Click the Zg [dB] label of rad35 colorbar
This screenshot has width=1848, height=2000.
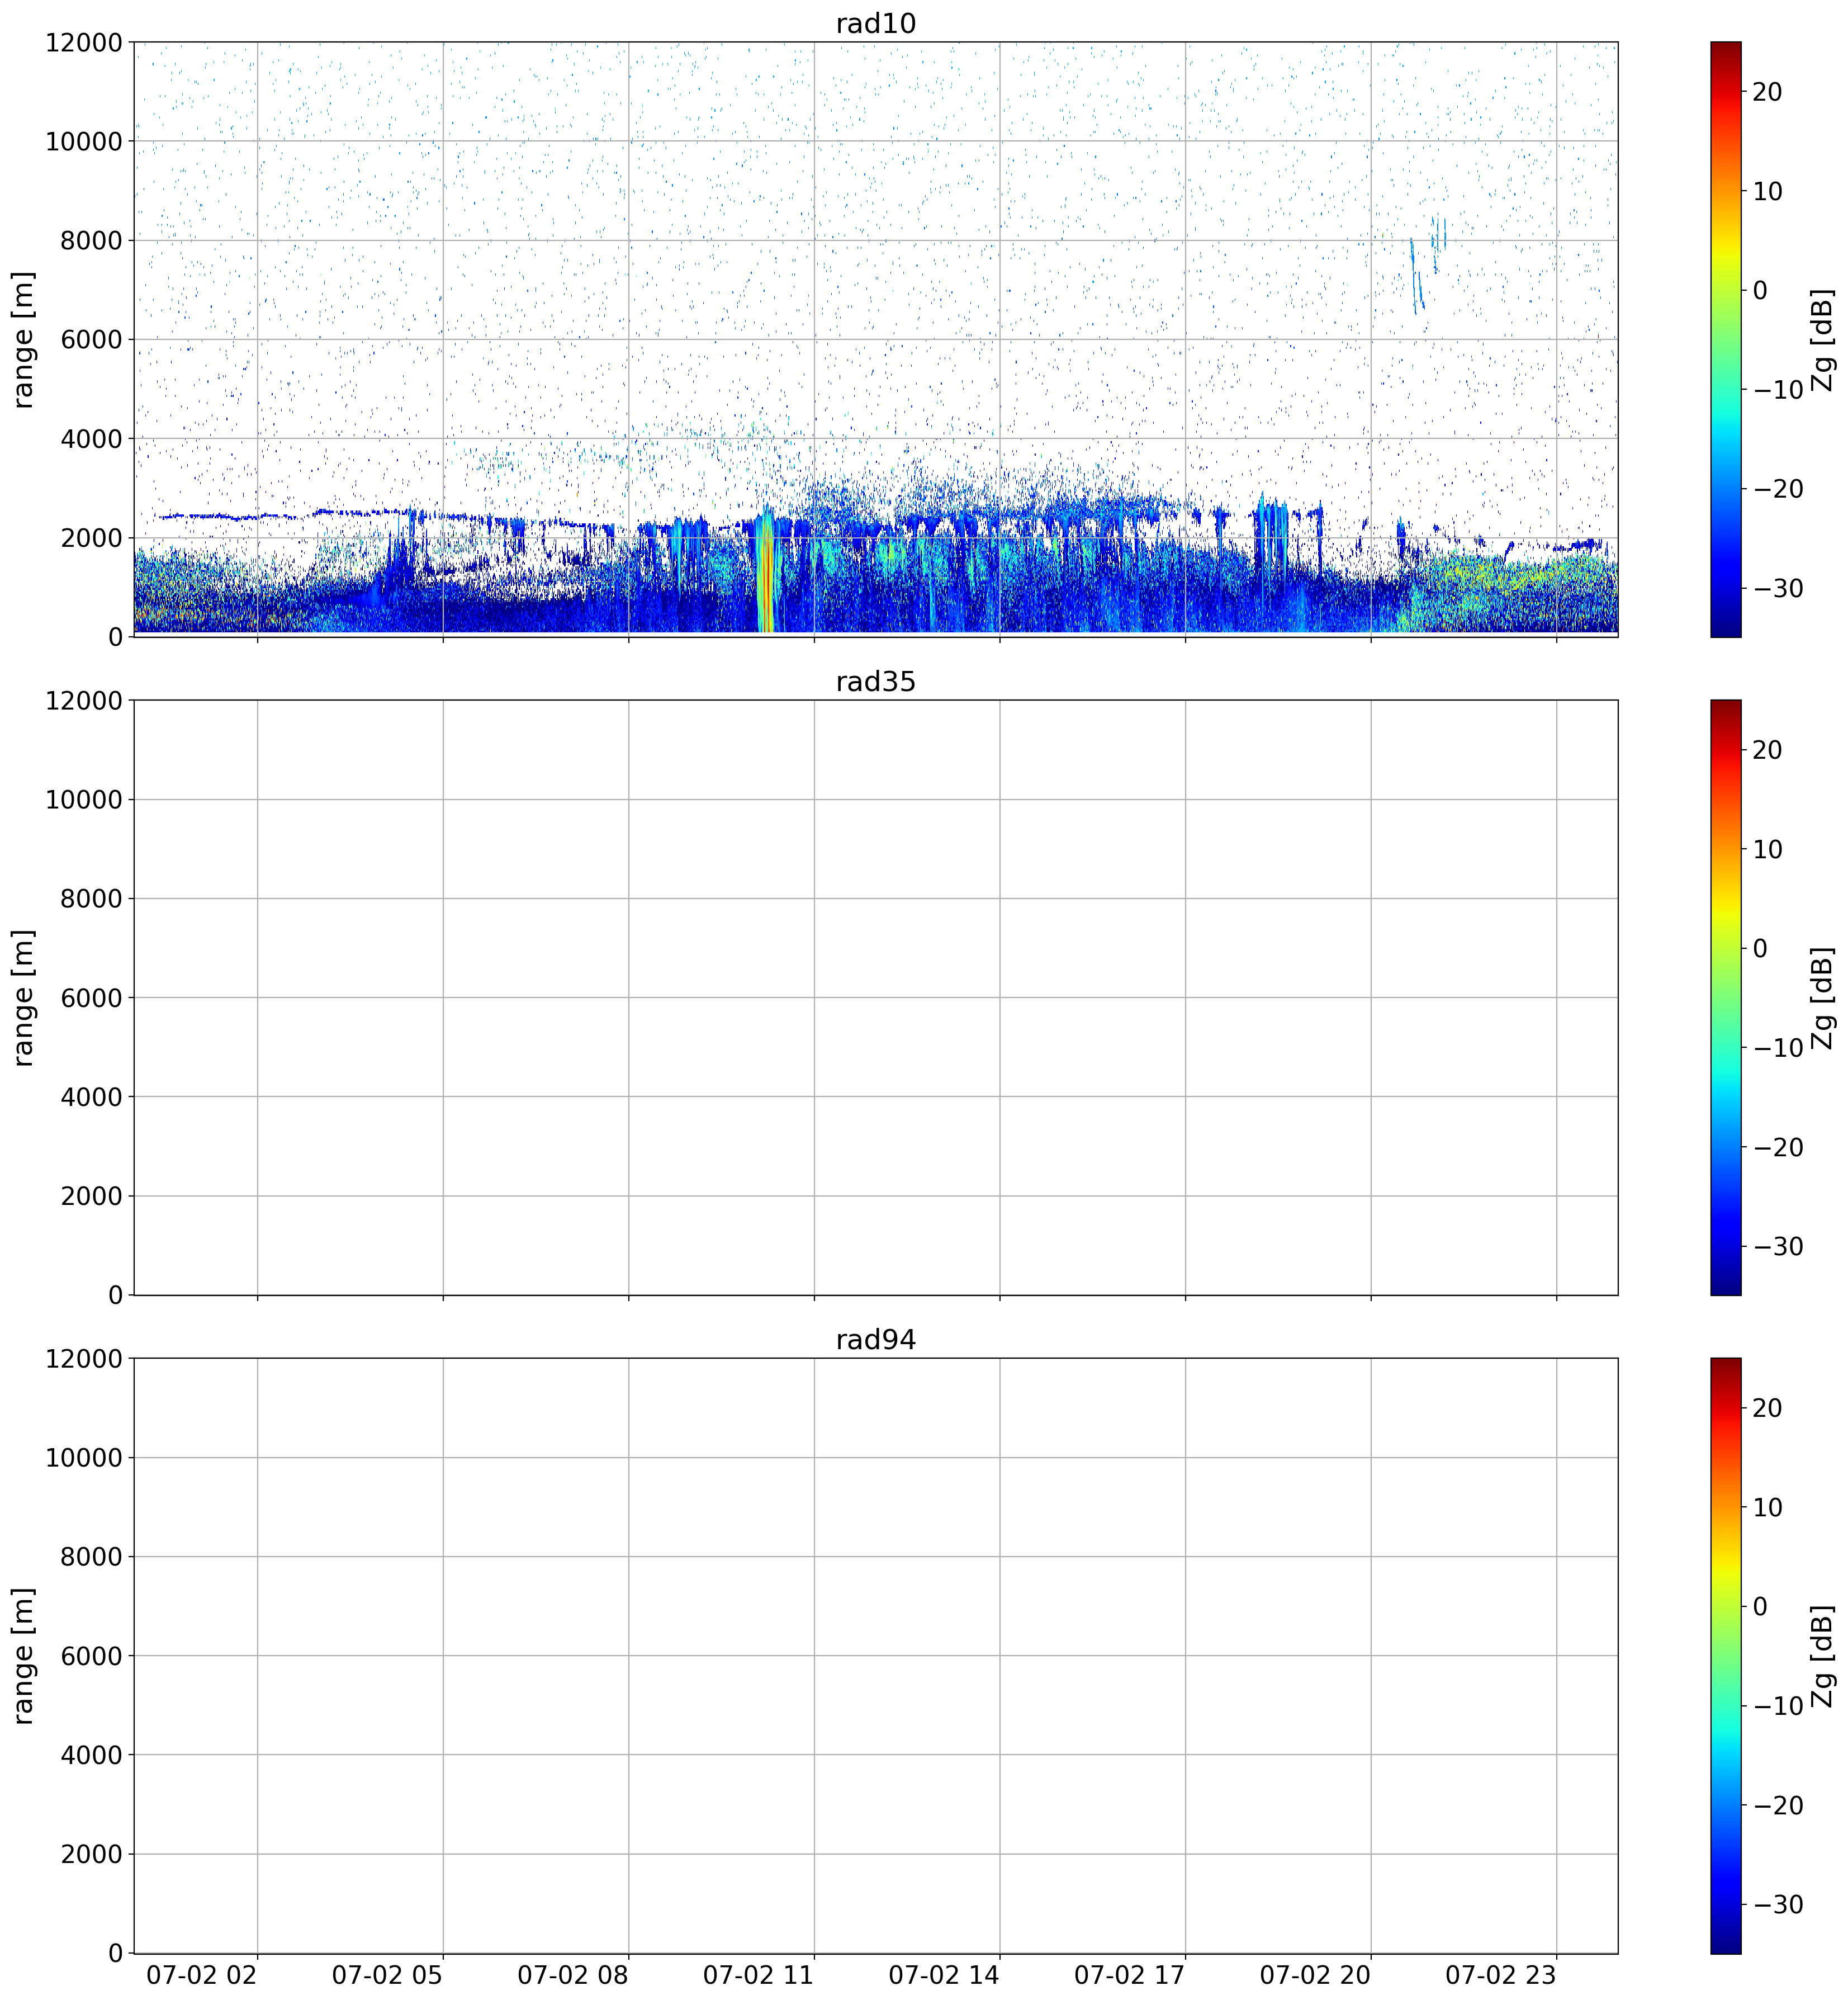[1823, 997]
